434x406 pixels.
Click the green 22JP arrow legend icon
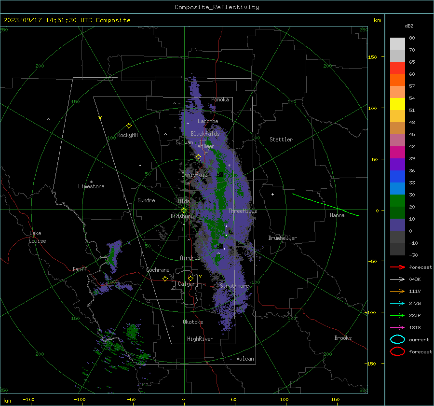(397, 315)
